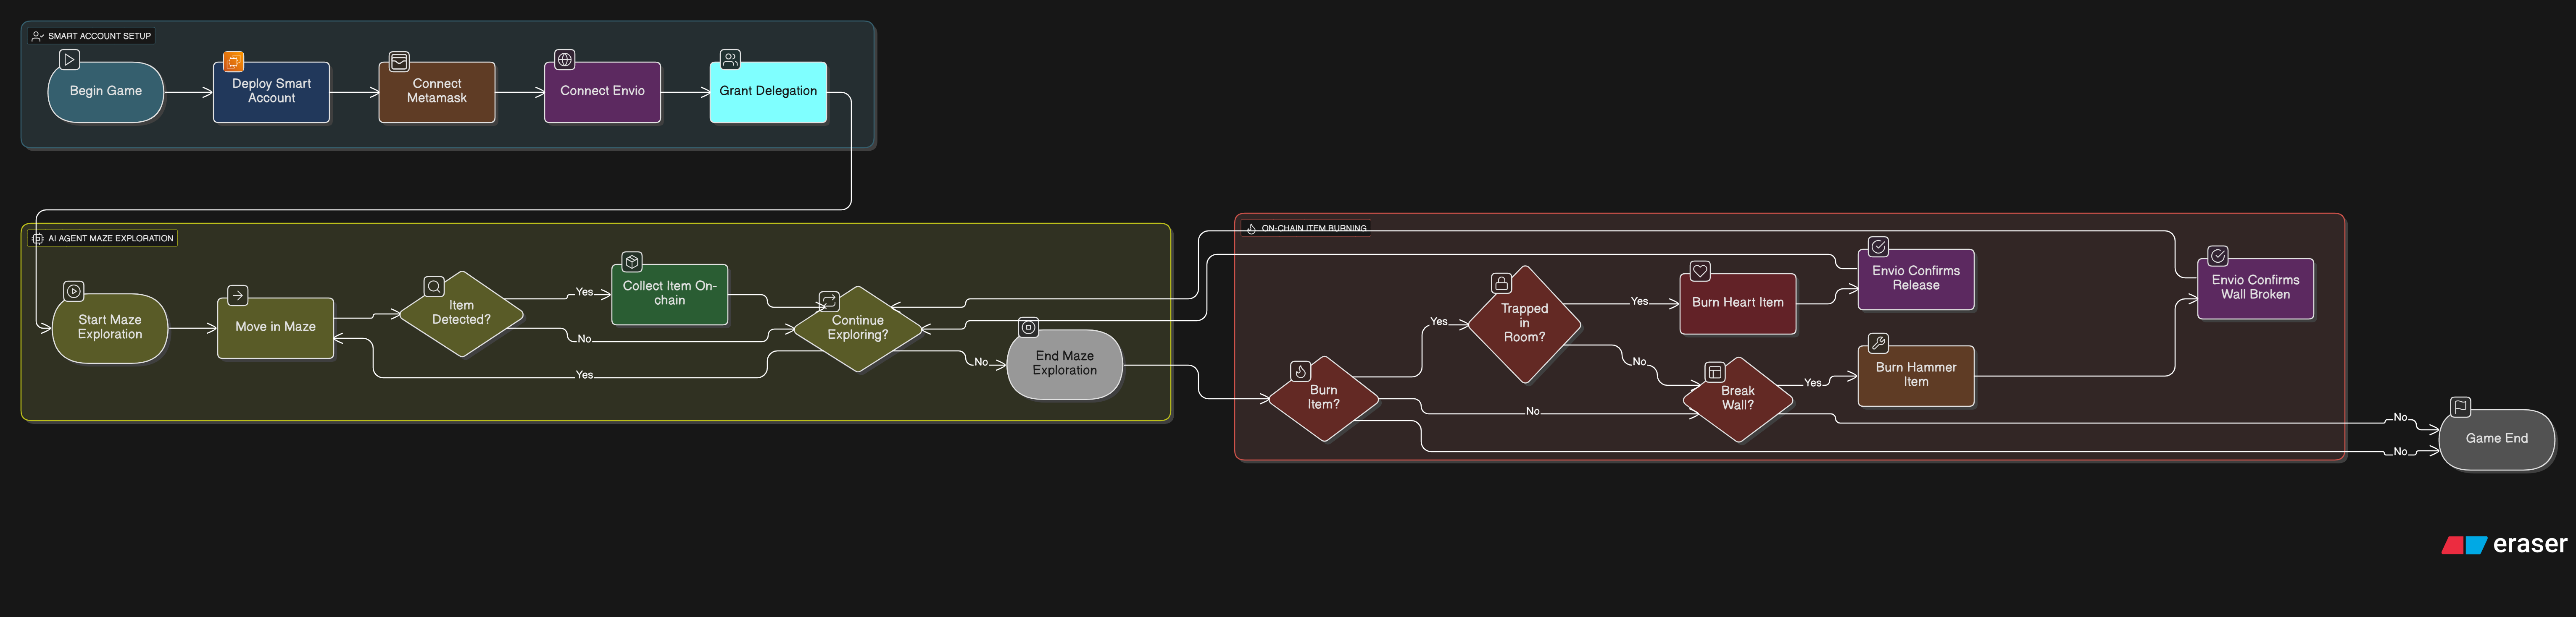Click the hammer icon on Burn Hammer Item

click(x=1878, y=343)
